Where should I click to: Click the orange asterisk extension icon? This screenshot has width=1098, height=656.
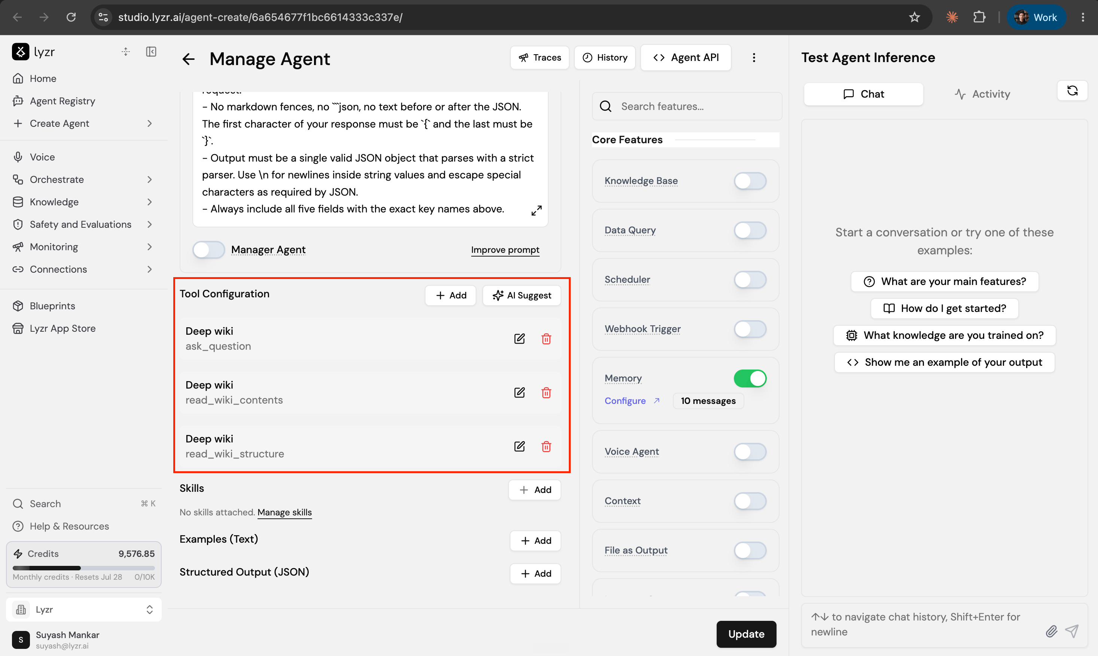(952, 17)
